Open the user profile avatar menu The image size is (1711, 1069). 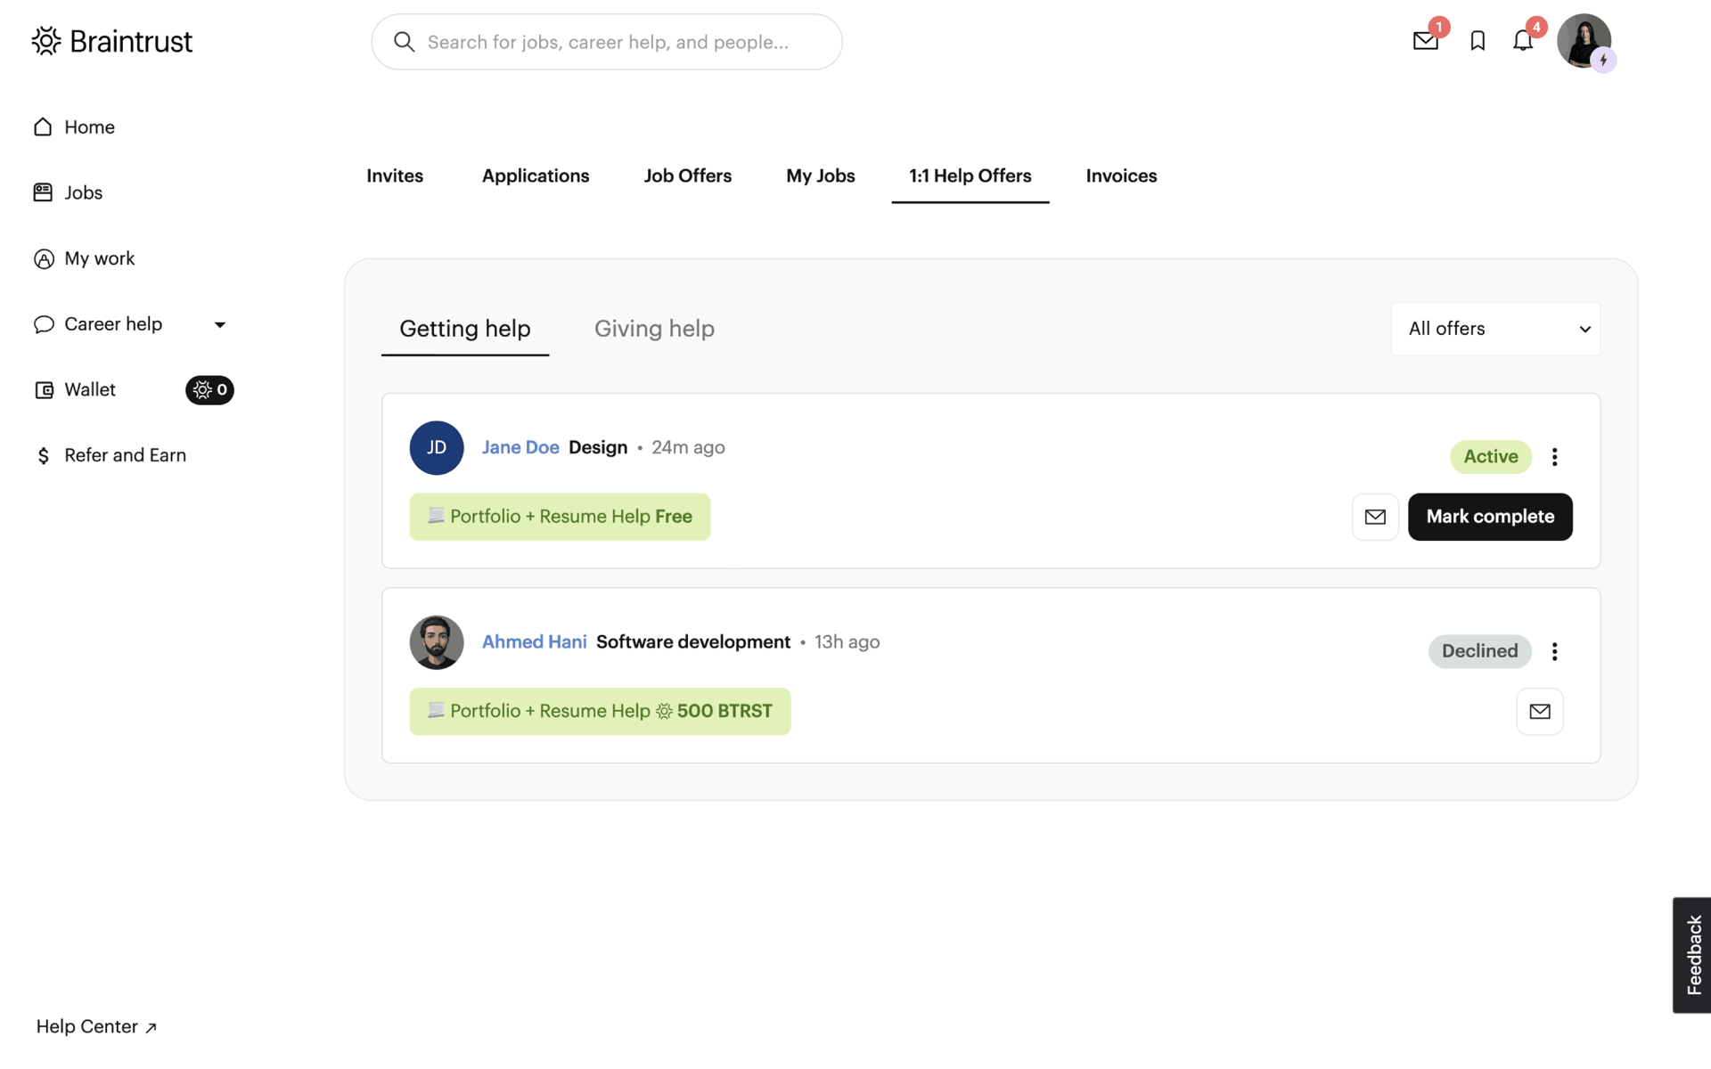[1584, 41]
